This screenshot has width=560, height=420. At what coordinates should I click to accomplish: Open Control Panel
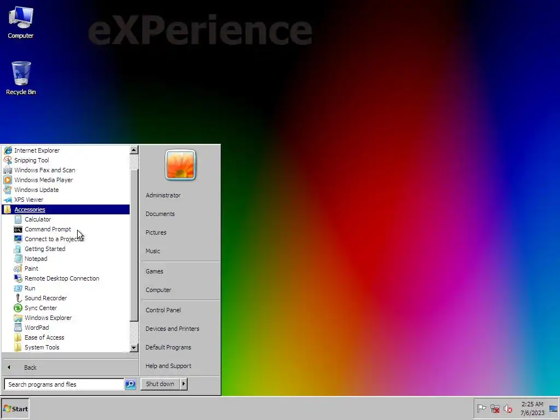tap(163, 310)
